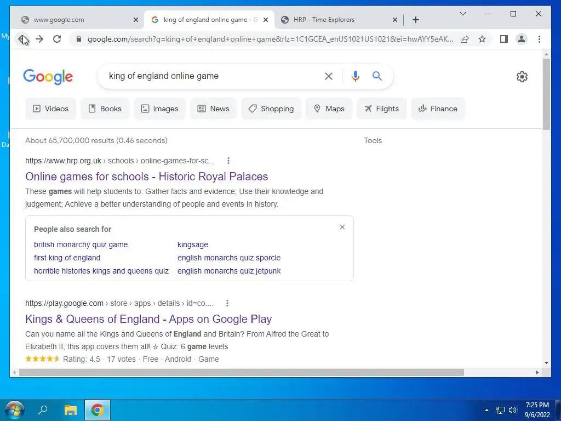This screenshot has width=561, height=421.
Task: Open Kings & Queens of England Google Play result
Action: click(148, 319)
